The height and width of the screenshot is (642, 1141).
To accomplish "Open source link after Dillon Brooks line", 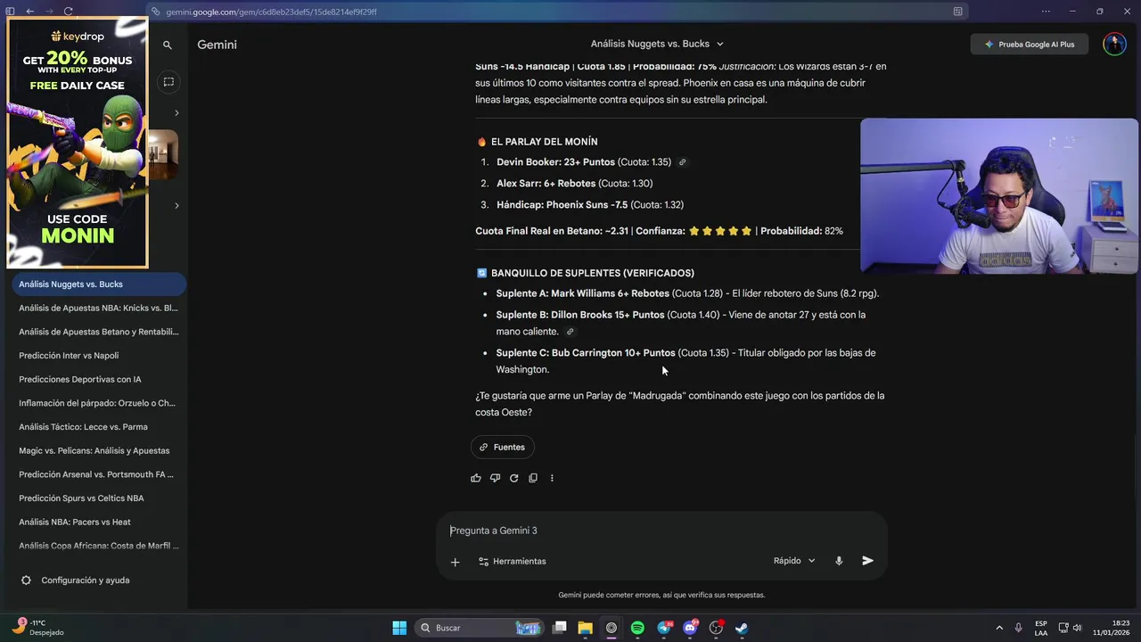I will tap(570, 332).
